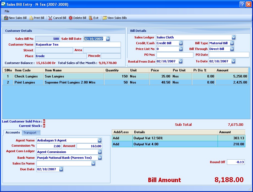253x192 pixels.
Task: Click the Street input field
Action: (54, 50)
